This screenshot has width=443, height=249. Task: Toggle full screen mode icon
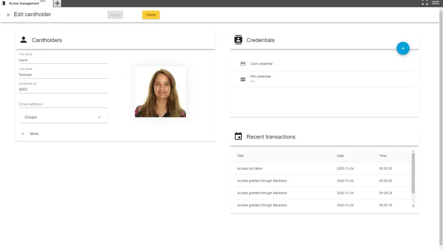click(425, 3)
